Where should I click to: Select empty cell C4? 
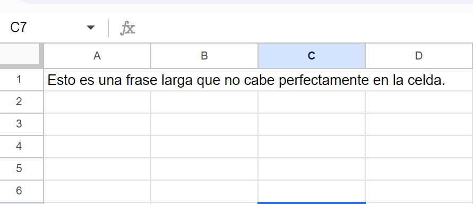coord(312,147)
